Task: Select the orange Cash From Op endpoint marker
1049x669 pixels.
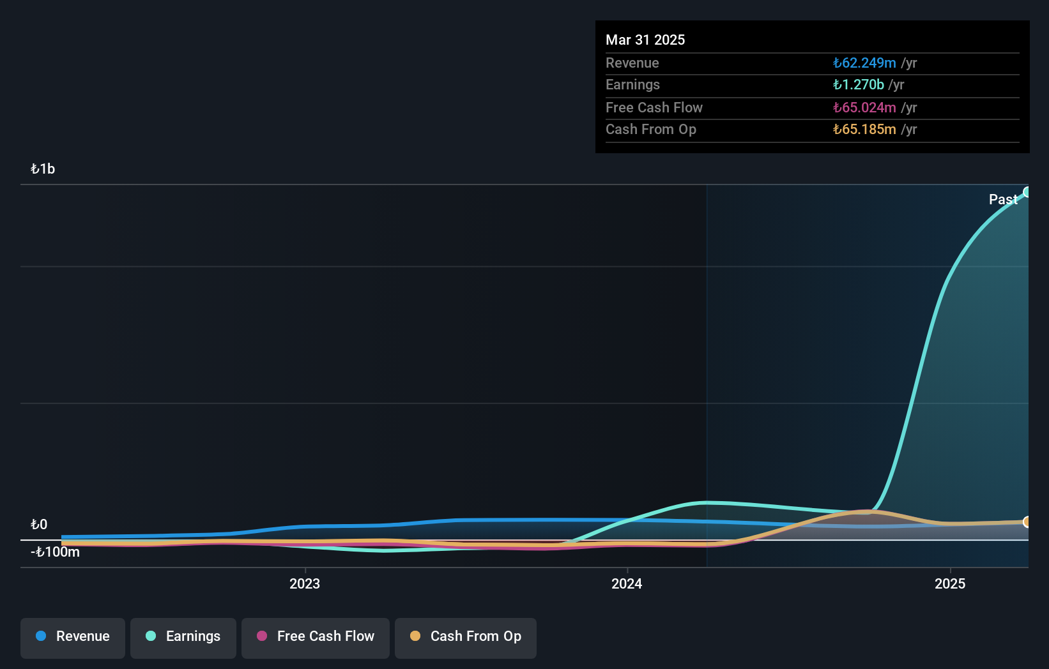Action: [x=1027, y=522]
